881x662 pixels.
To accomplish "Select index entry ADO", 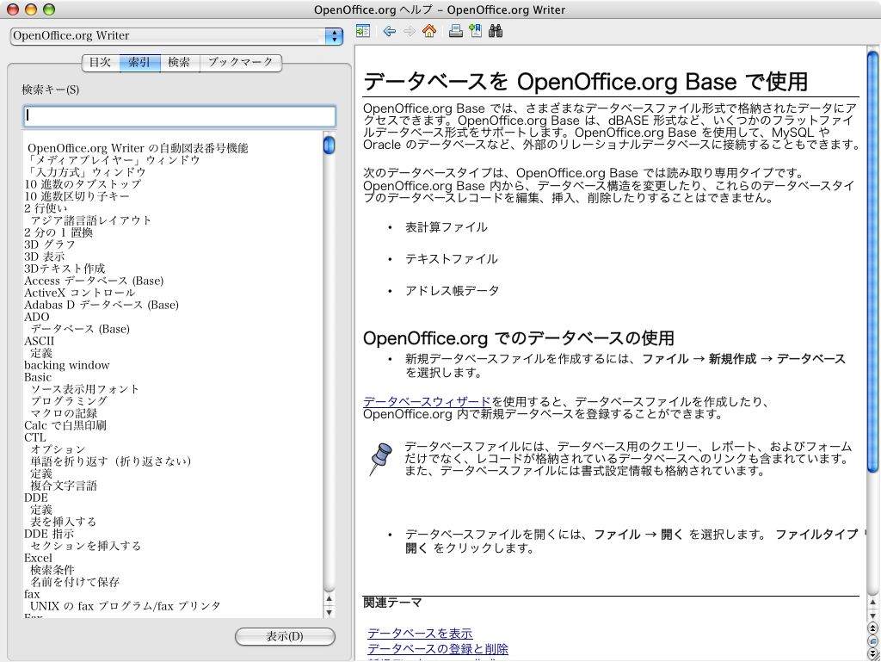I will (36, 317).
